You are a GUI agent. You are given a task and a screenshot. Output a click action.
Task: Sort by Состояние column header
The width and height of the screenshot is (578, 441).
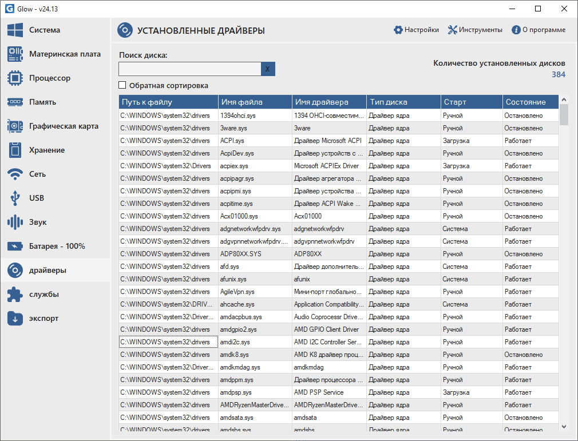[x=531, y=102]
